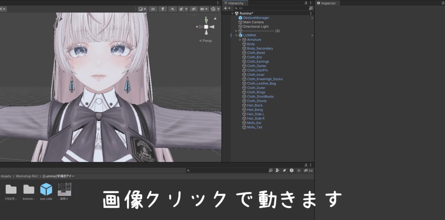Open Scene view three-dot options menu
Viewport: 445px width, 220px height.
[218, 3]
